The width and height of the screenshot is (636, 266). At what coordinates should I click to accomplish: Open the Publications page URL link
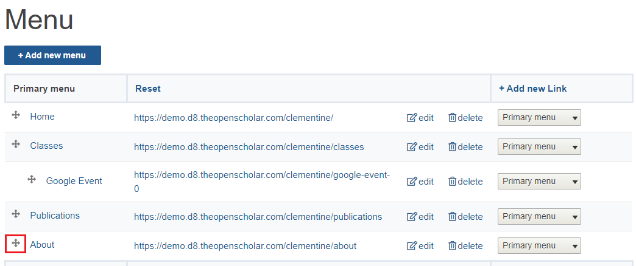(x=258, y=217)
